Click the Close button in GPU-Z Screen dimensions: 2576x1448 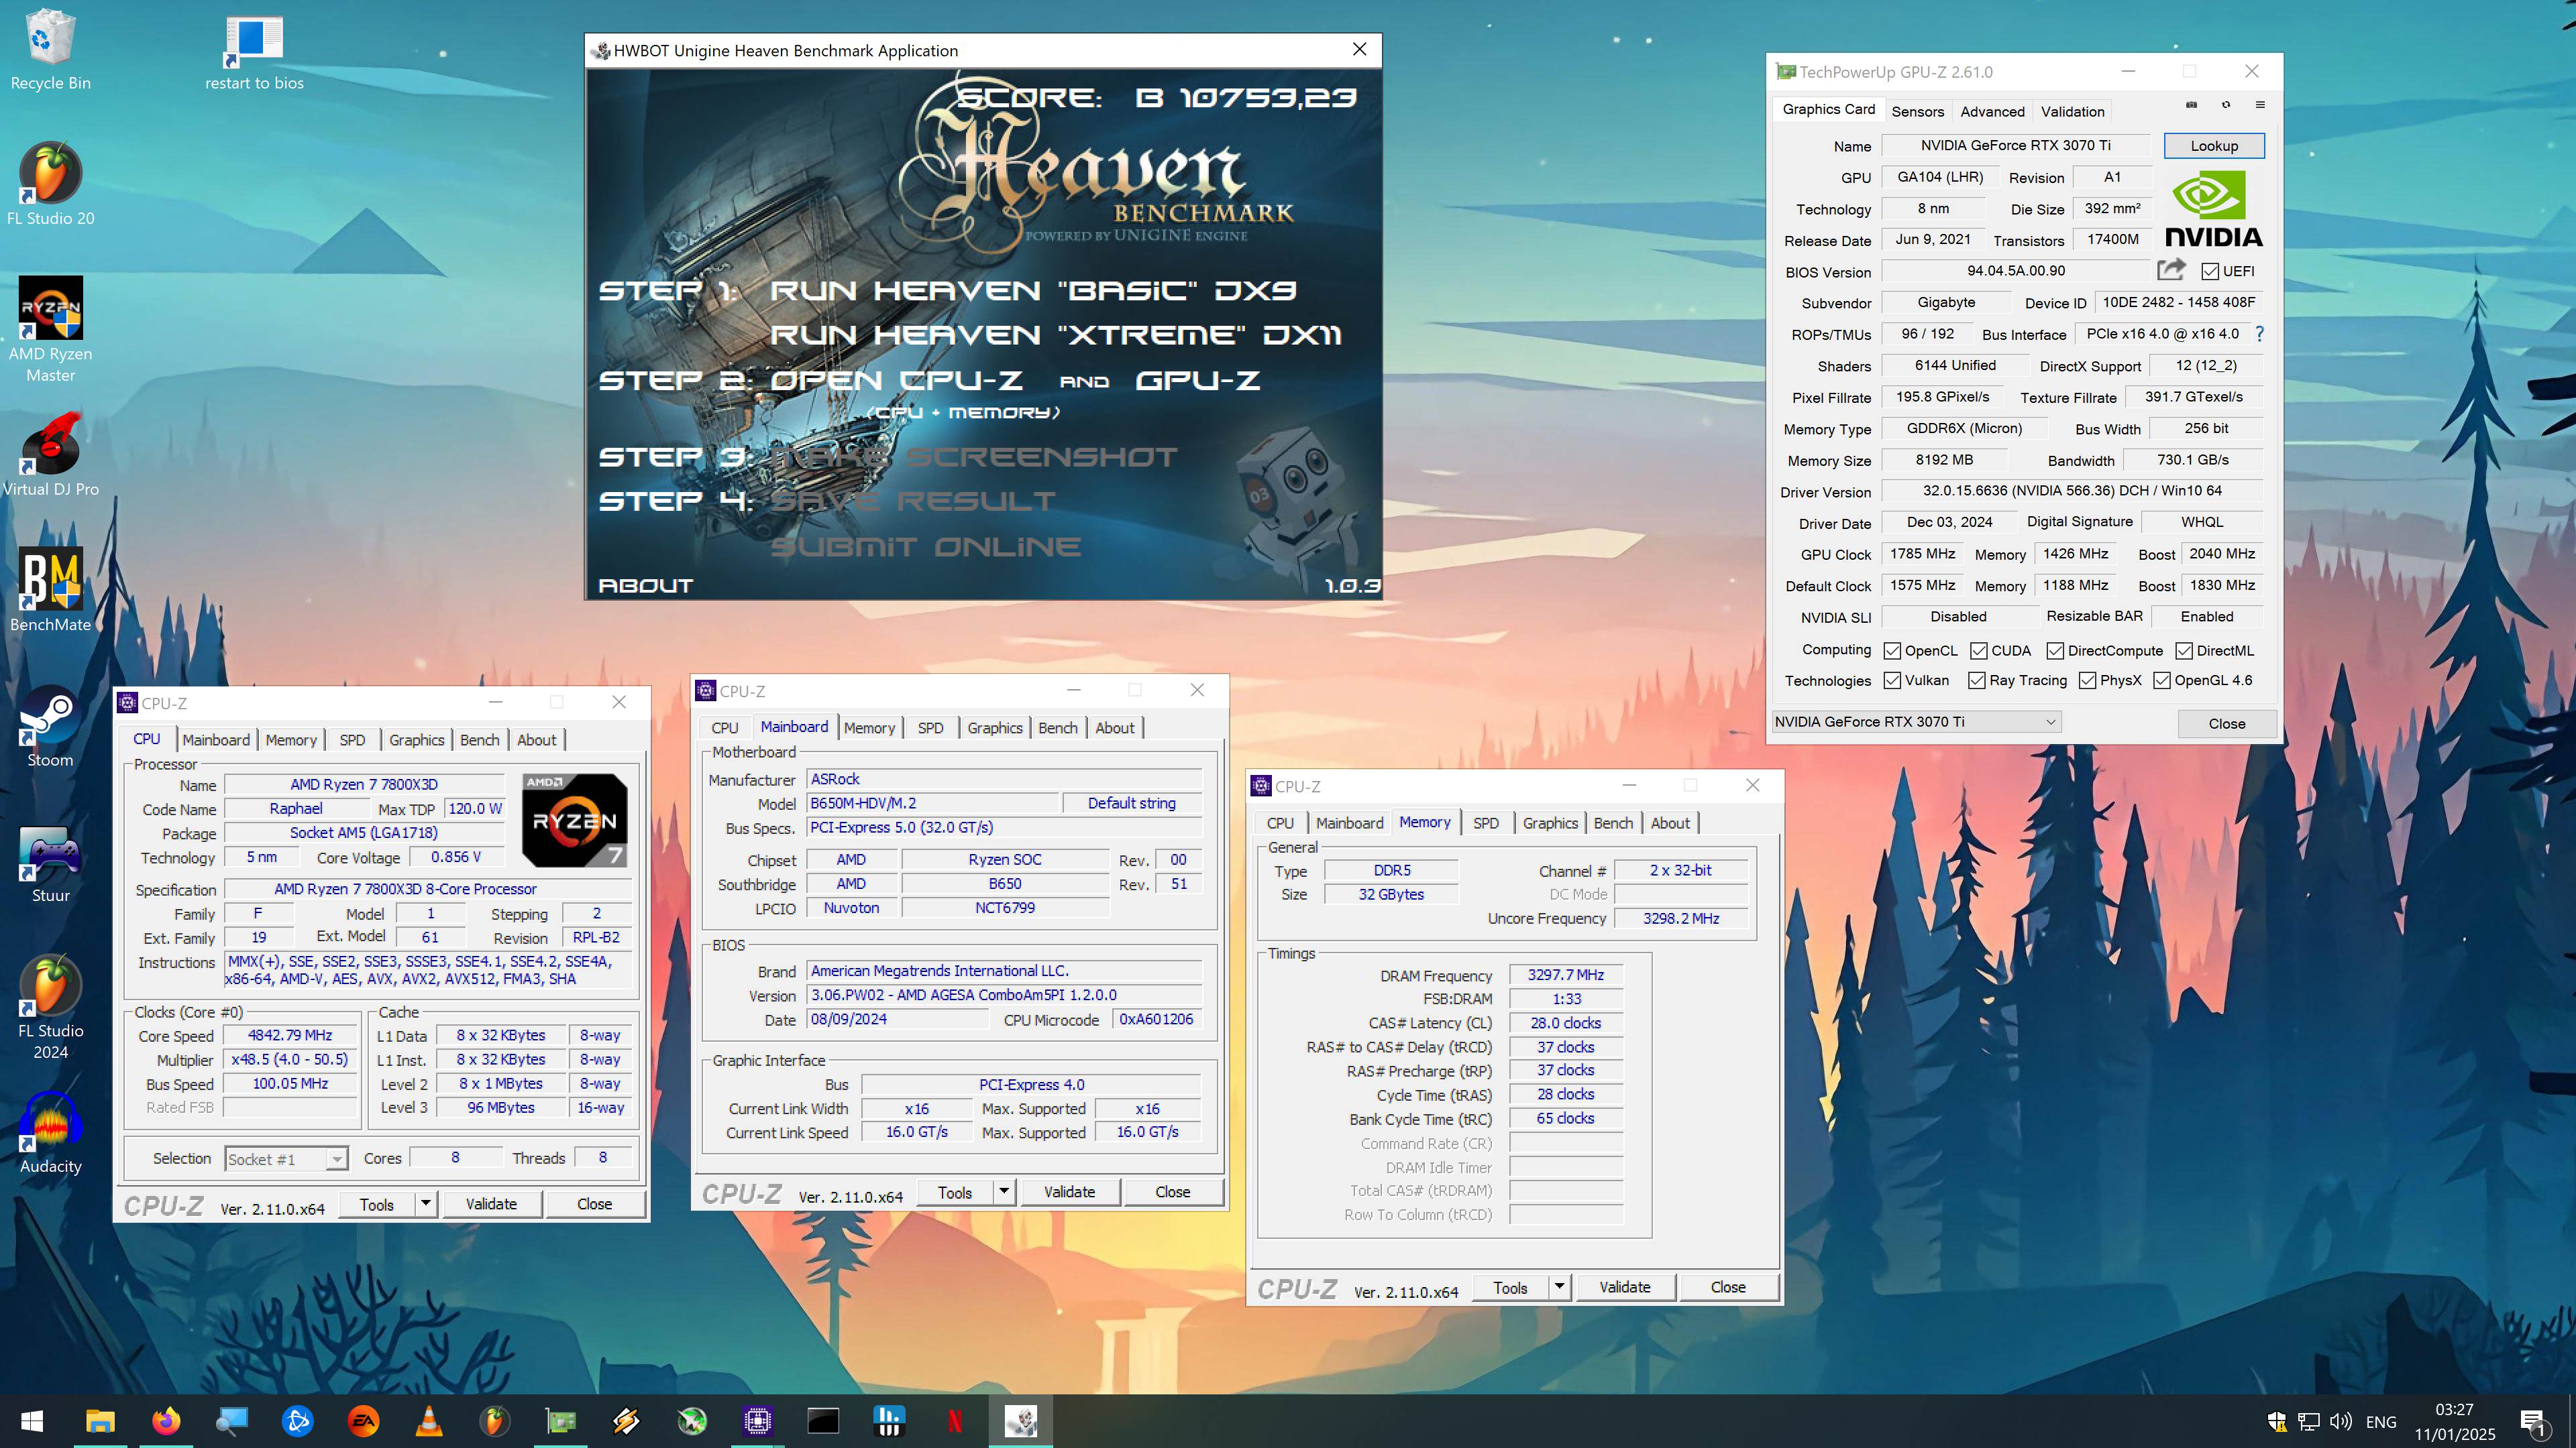click(2226, 723)
